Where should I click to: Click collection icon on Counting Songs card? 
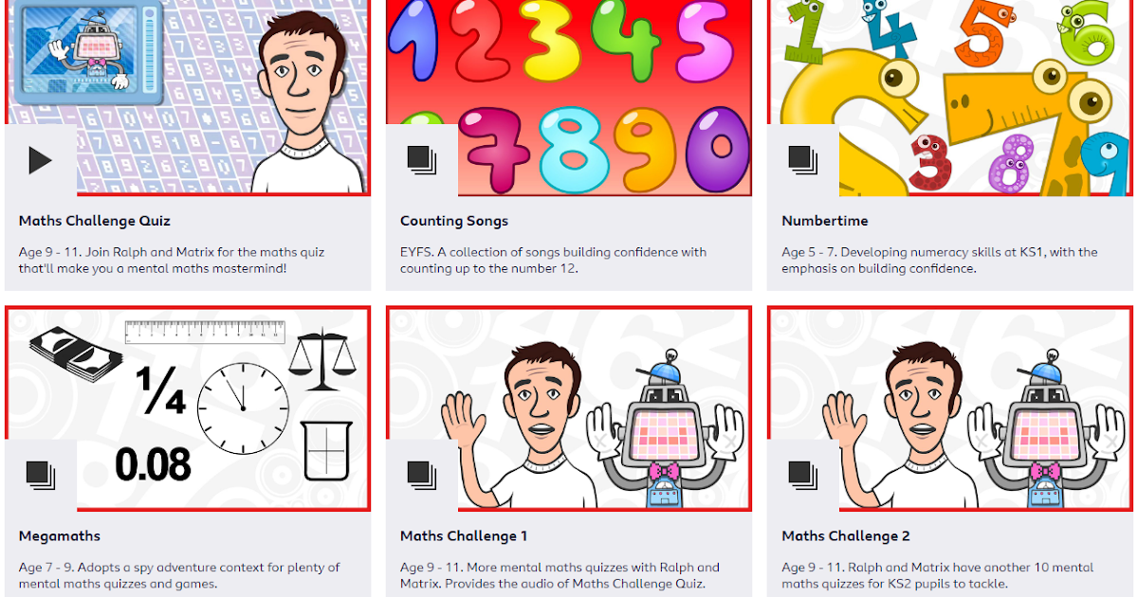point(422,160)
